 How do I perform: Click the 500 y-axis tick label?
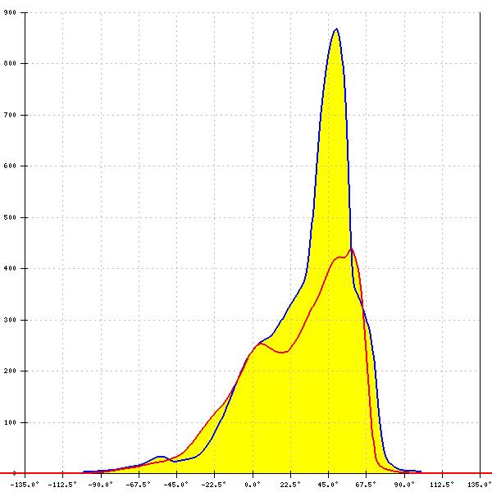[10, 217]
